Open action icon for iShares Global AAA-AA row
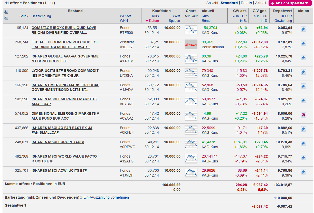Viewport: 314px width, 213px height. pyautogui.click(x=303, y=58)
